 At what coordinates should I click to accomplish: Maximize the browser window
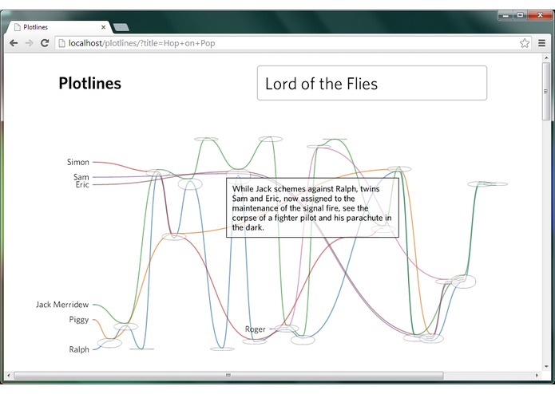click(520, 15)
